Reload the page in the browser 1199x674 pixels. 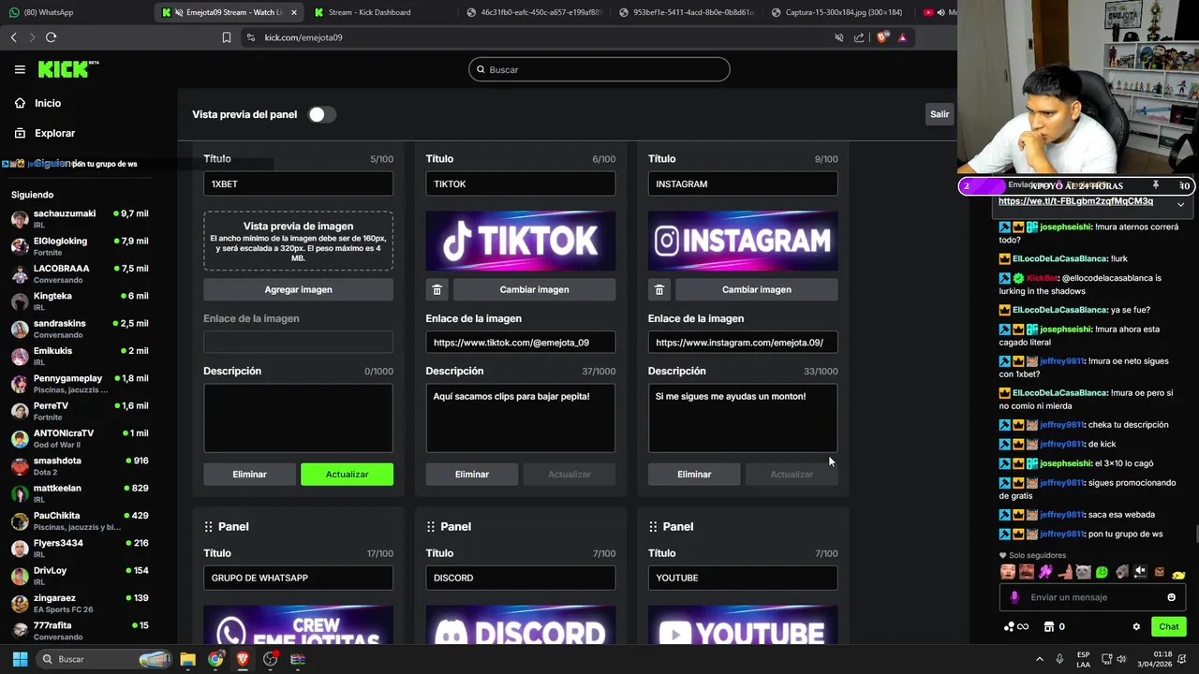51,37
